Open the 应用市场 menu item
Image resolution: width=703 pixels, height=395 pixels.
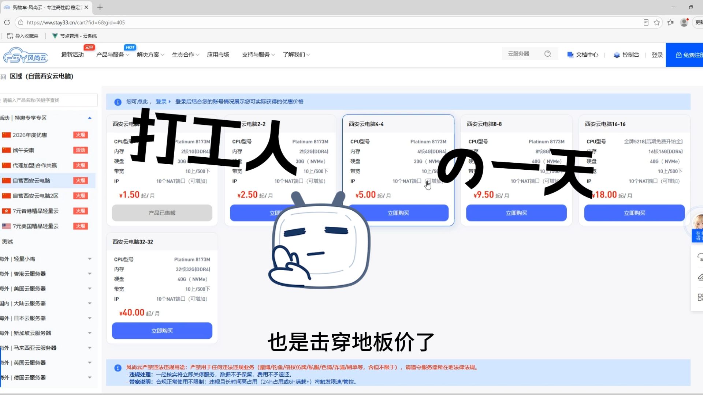point(218,54)
